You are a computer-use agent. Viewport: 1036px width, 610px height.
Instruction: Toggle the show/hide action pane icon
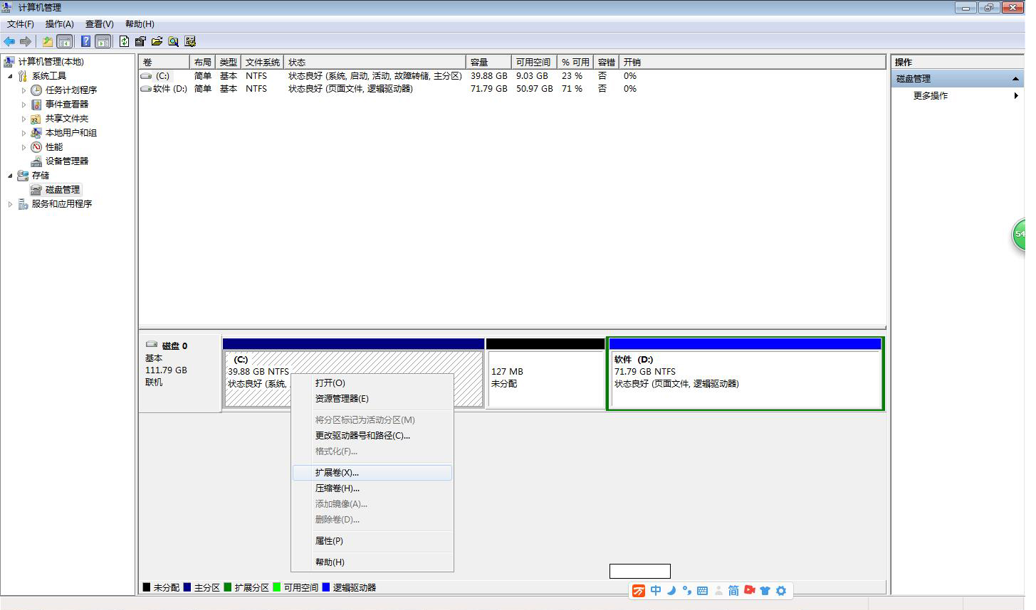coord(103,41)
